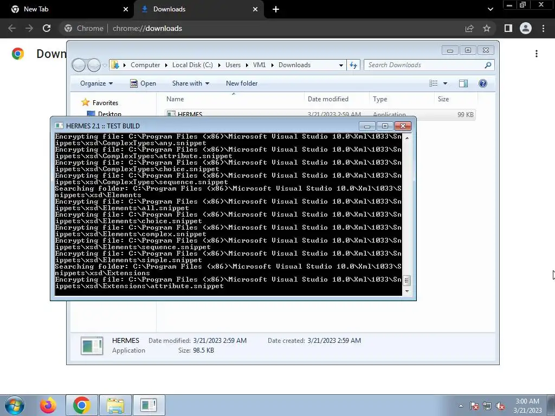This screenshot has width=555, height=416.
Task: Click Chrome icon on the taskbar
Action: pyautogui.click(x=81, y=405)
